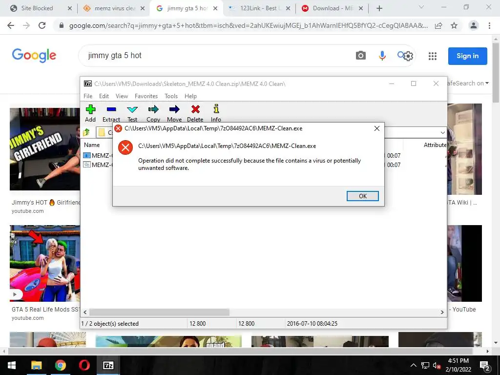Start voice search with microphone icon
500x375 pixels.
[x=382, y=56]
